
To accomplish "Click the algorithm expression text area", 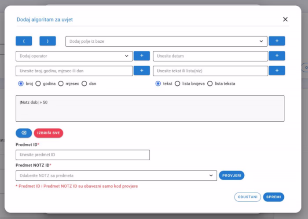I will coord(150,109).
